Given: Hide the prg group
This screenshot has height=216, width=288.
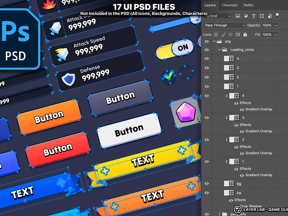Looking at the screenshot, I should 207,41.
